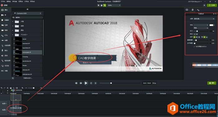Open the theme dropdown in Callout properties
The width and height of the screenshot is (218, 117).
tap(204, 19)
